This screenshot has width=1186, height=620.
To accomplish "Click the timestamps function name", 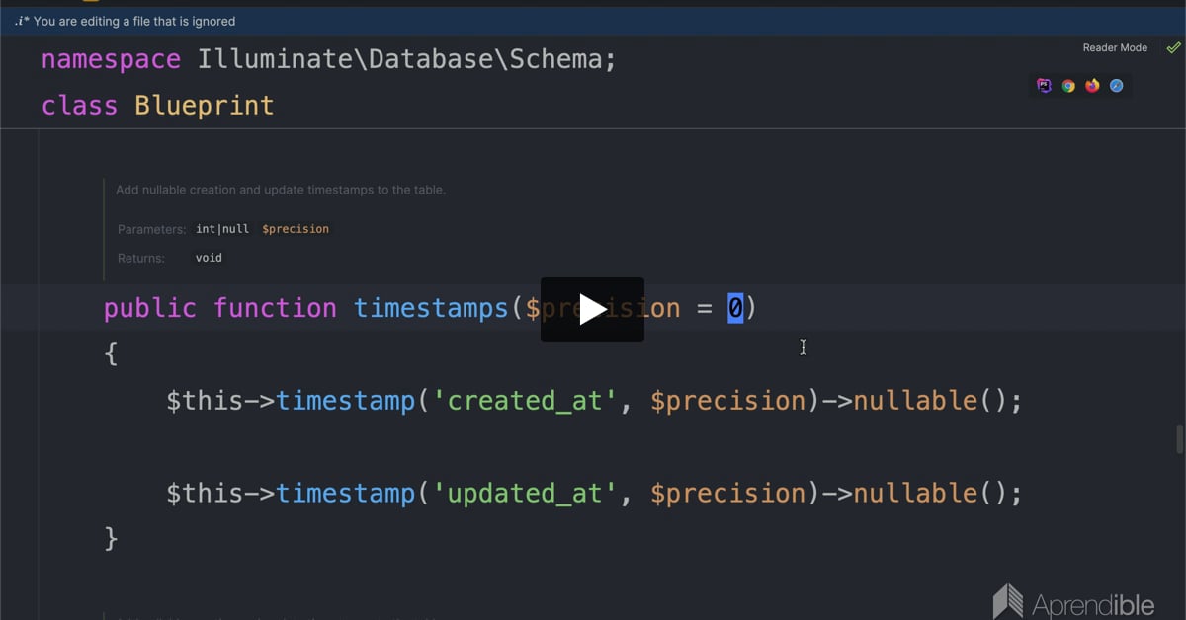I will click(431, 308).
